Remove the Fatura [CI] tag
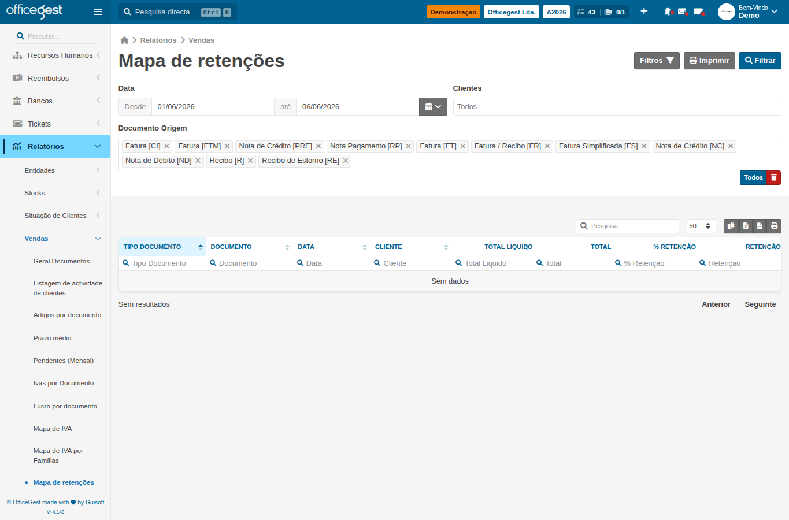 point(166,146)
